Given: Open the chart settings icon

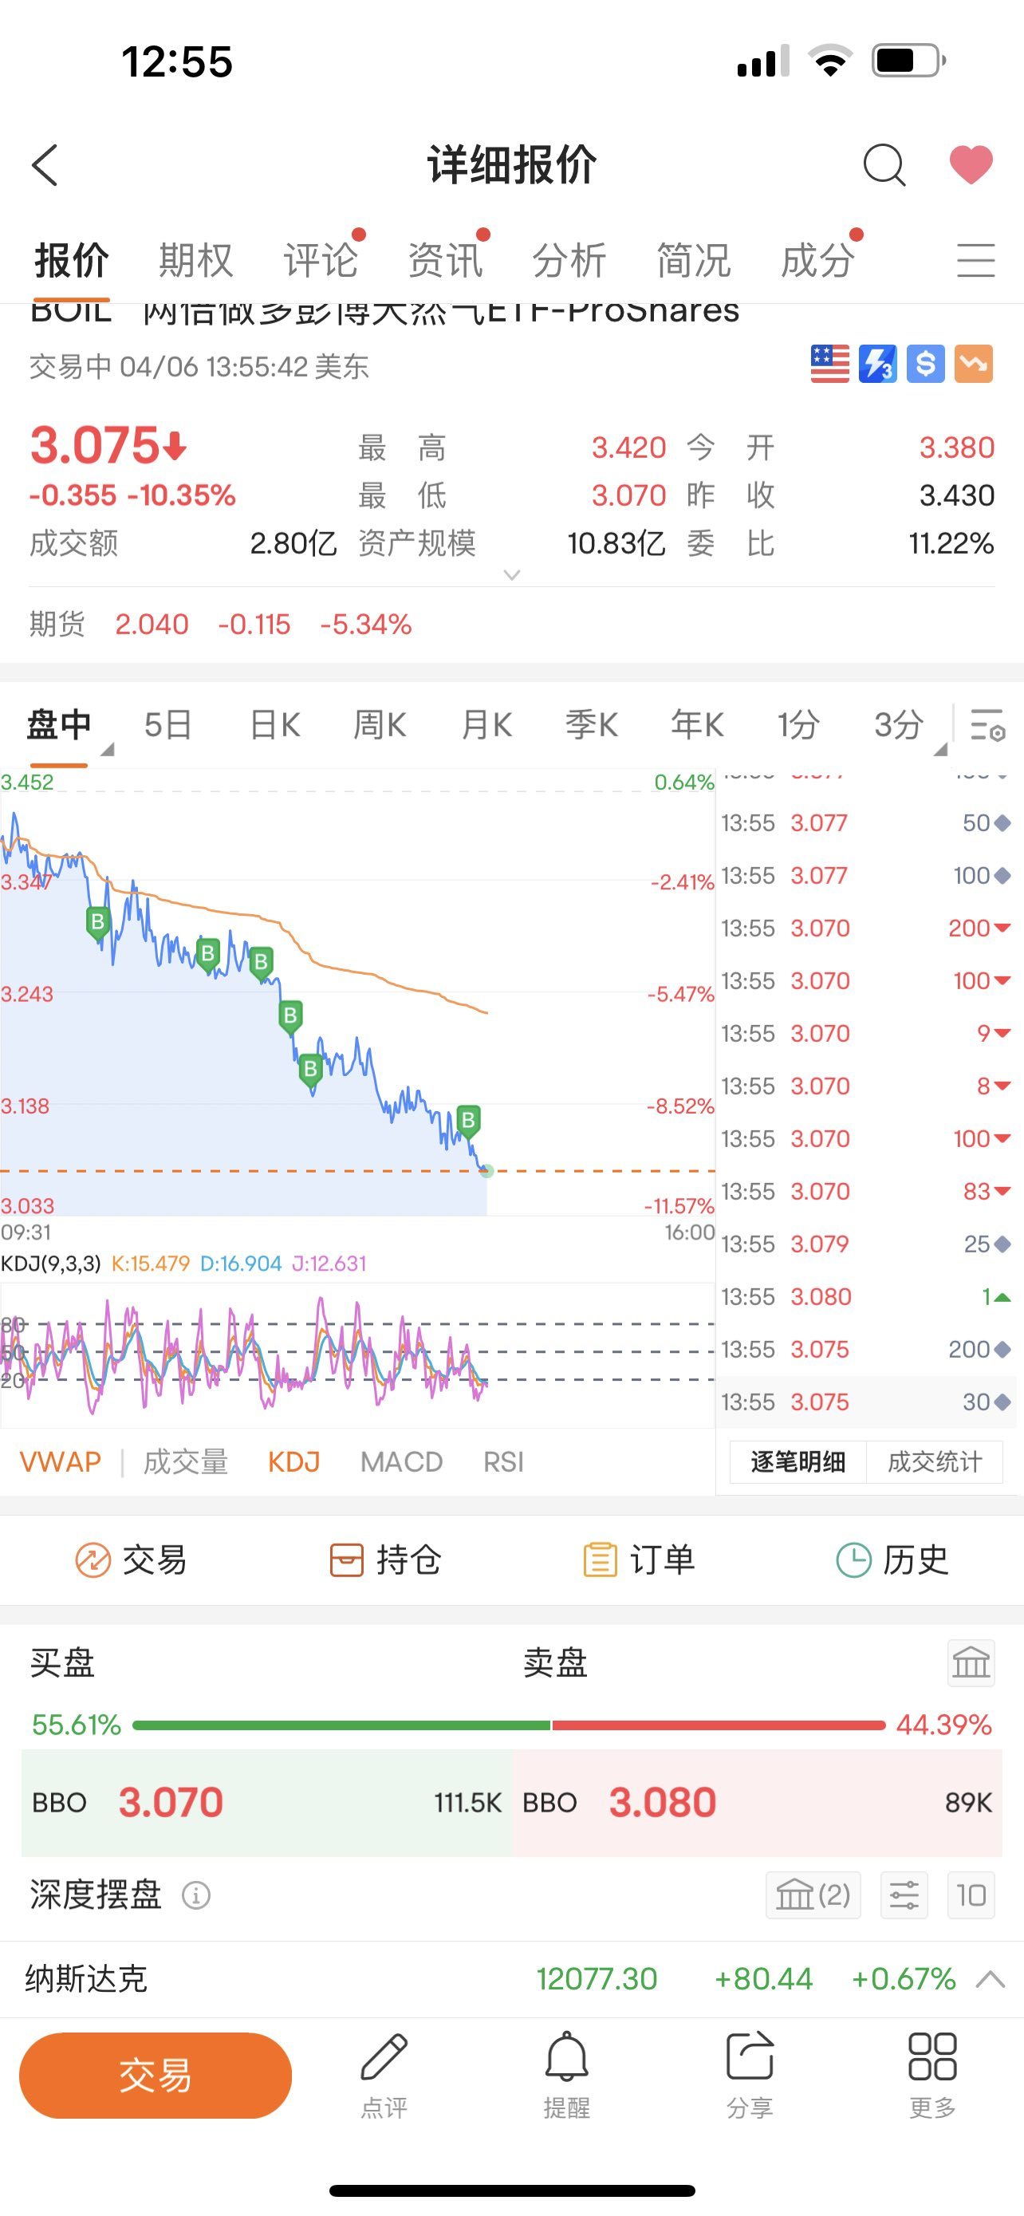Looking at the screenshot, I should pos(988,725).
